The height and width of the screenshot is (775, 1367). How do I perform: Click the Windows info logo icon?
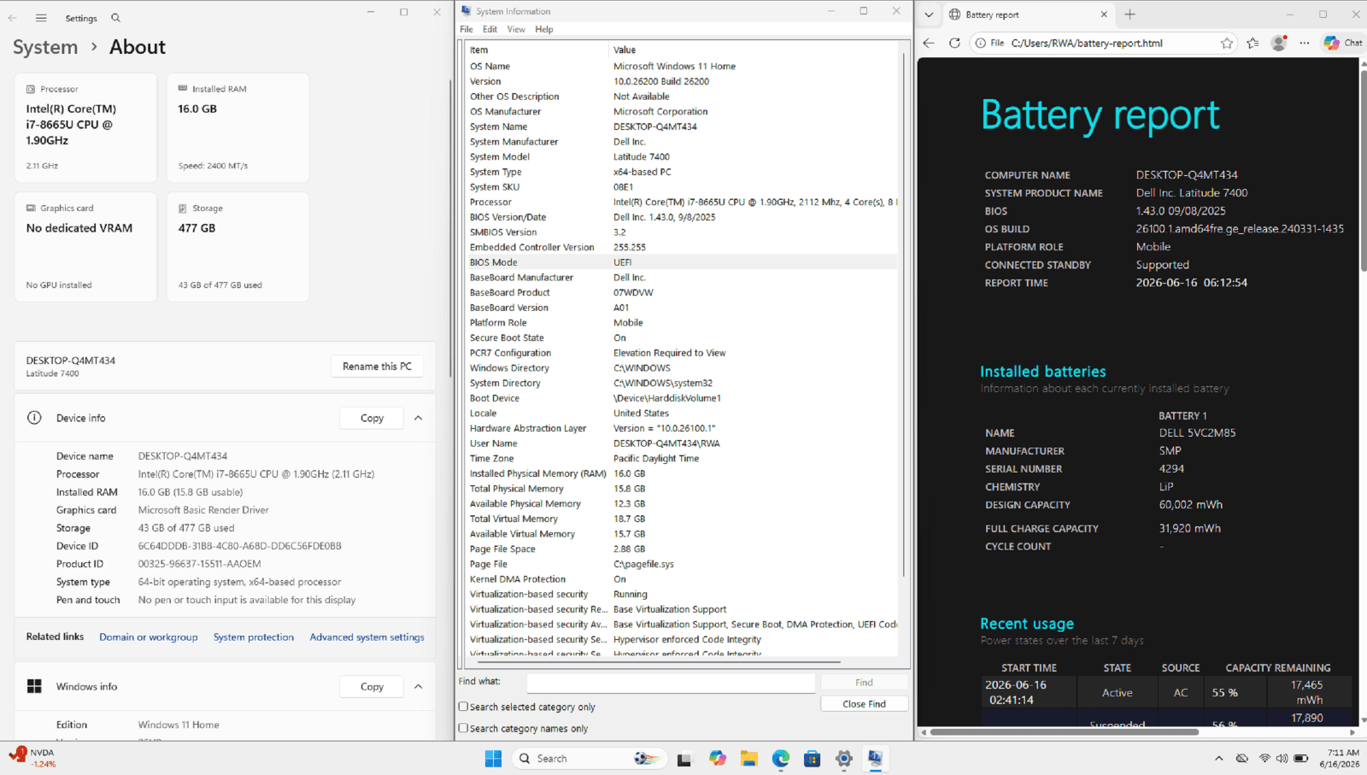(34, 686)
